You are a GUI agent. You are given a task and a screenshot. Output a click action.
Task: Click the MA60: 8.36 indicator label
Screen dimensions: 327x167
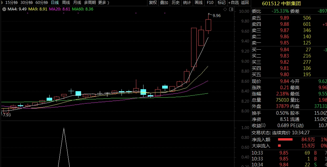82,9
